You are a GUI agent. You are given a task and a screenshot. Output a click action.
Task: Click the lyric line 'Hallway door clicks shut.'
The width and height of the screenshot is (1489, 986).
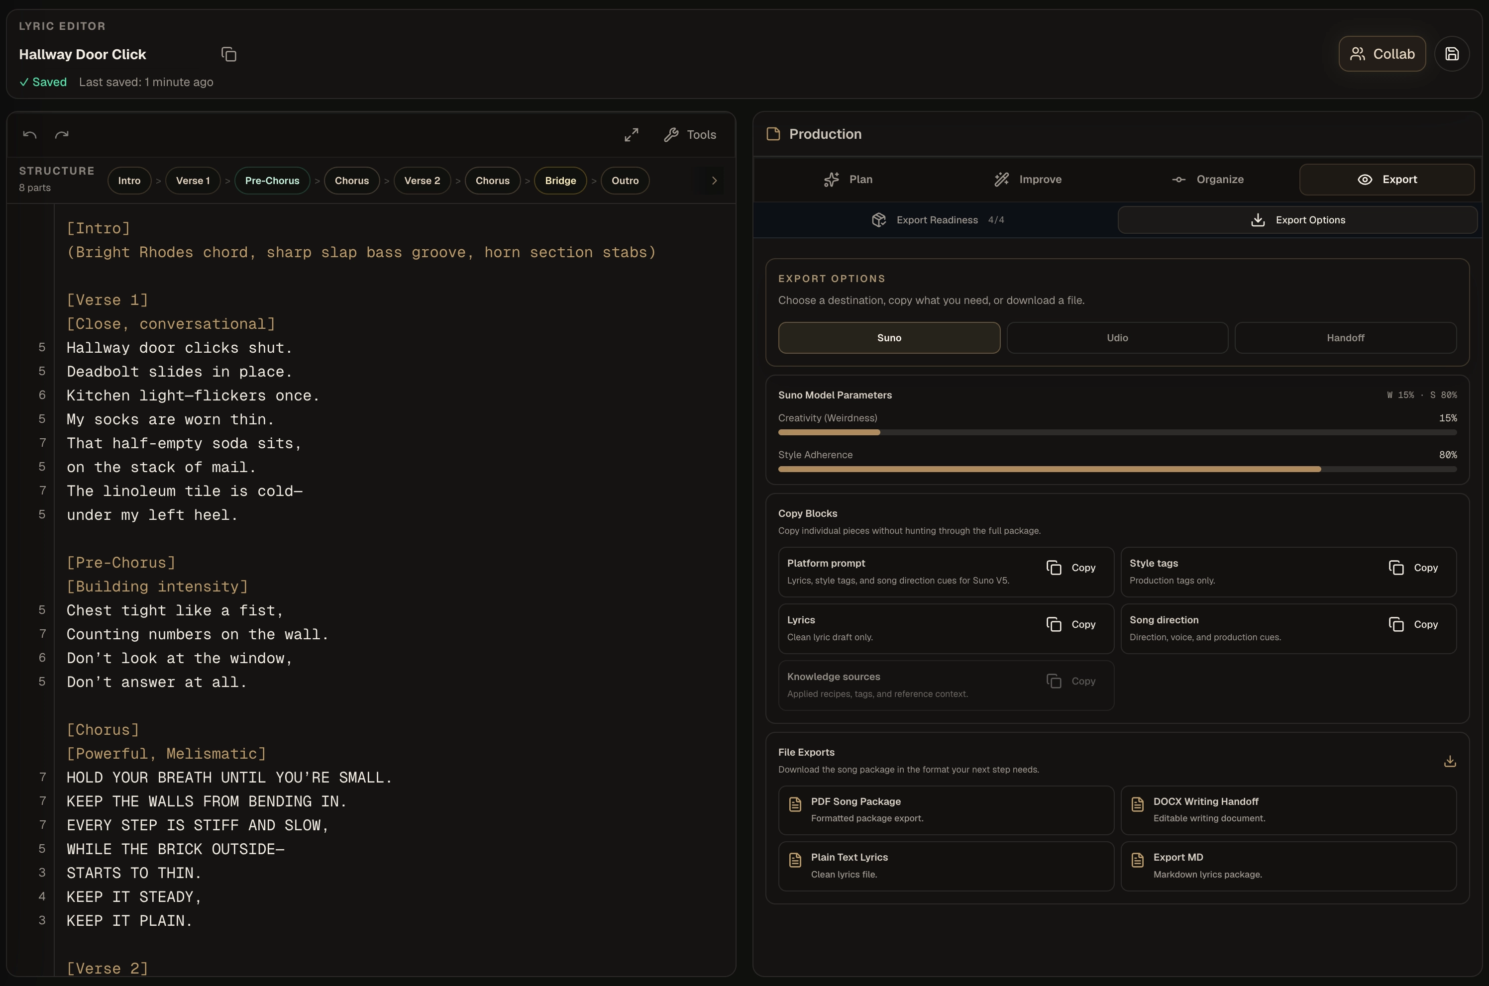coord(179,348)
